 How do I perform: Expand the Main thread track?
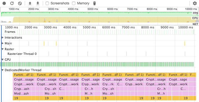click(3, 43)
